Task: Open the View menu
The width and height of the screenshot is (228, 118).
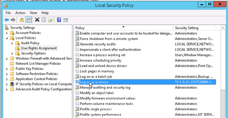Action: 33,13
